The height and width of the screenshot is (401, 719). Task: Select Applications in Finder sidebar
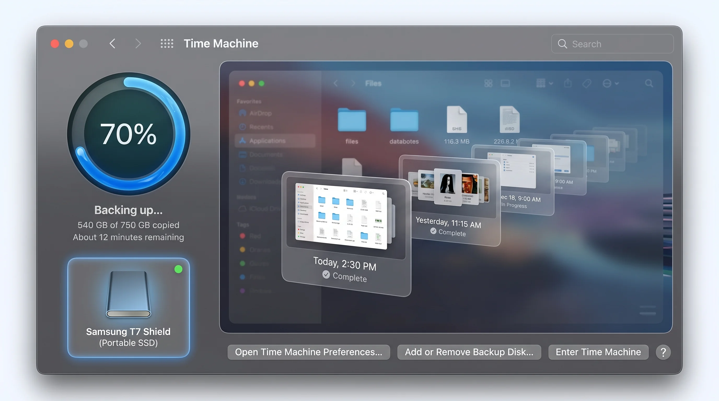click(x=275, y=141)
